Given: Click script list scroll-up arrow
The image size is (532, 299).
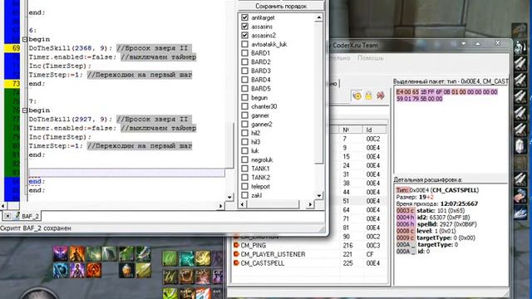Looking at the screenshot, I should point(319,17).
